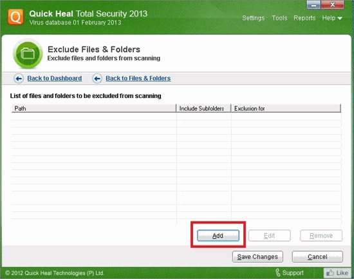Click the Add button
Viewport: 354px width, 279px height.
pyautogui.click(x=218, y=236)
